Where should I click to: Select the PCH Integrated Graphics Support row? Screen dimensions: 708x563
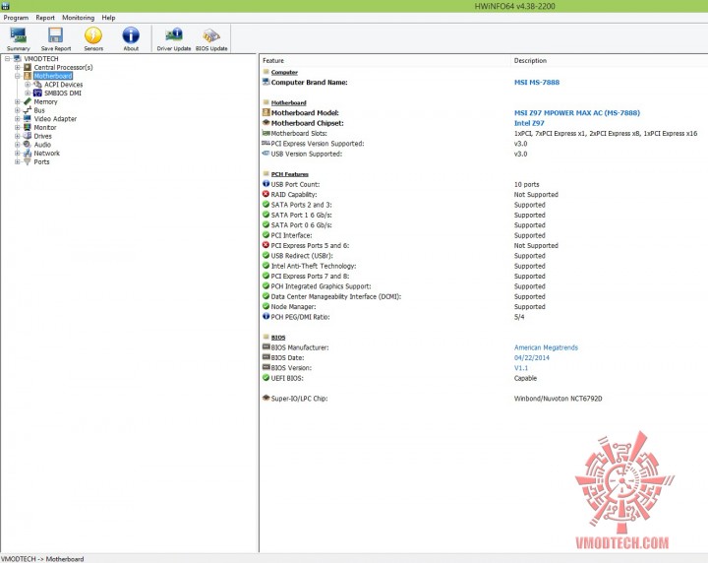[x=484, y=286]
